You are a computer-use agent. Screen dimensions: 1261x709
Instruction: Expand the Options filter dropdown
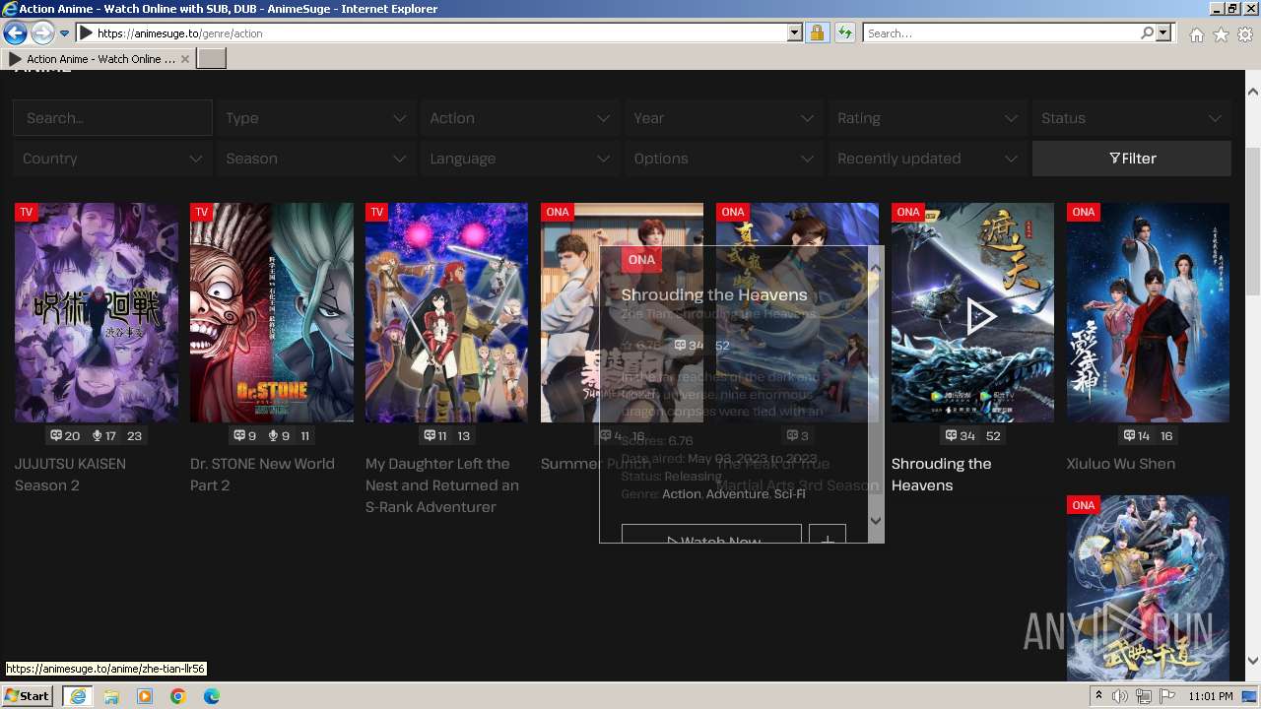pos(723,159)
